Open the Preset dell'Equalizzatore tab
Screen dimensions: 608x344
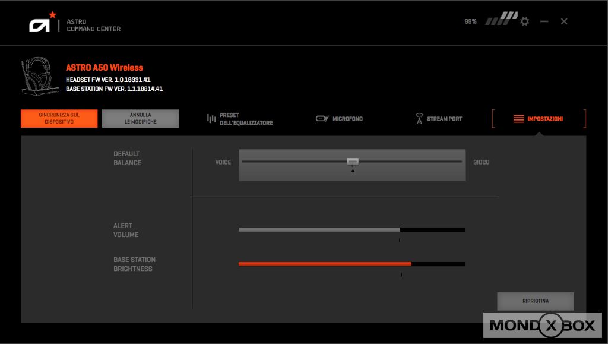pyautogui.click(x=239, y=119)
